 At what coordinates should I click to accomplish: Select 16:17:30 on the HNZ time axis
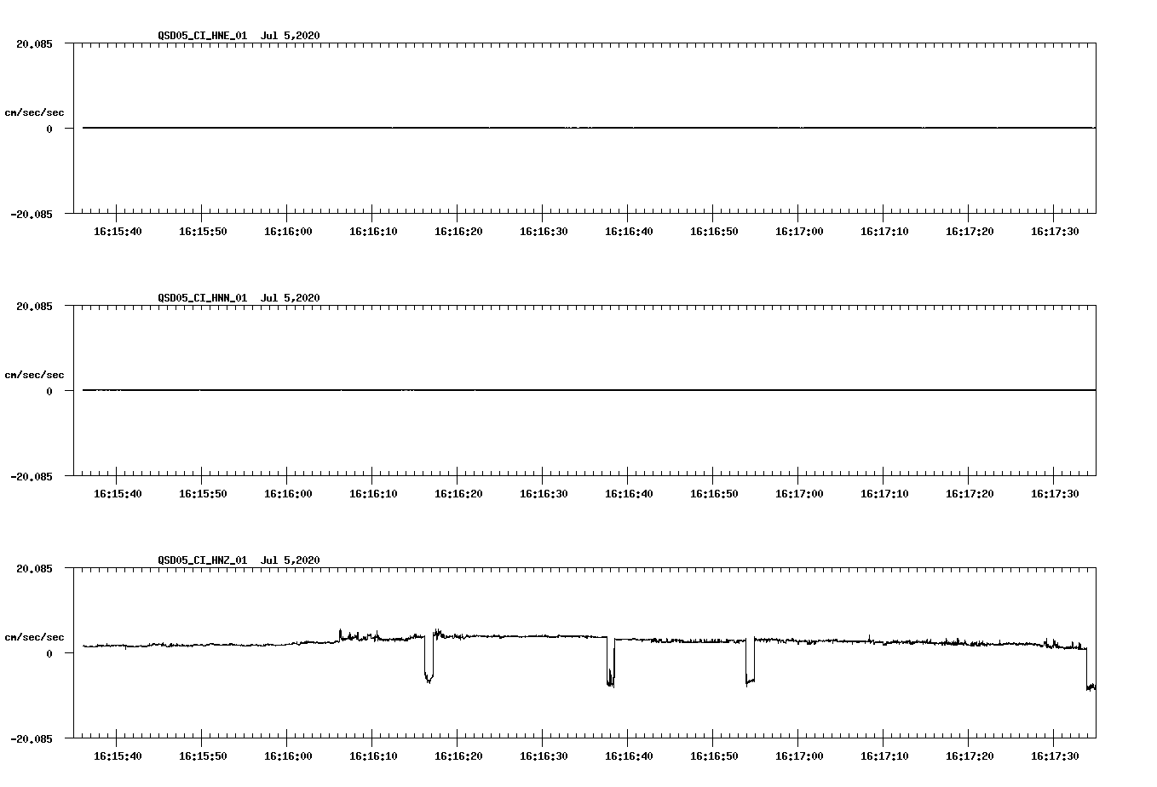1055,756
